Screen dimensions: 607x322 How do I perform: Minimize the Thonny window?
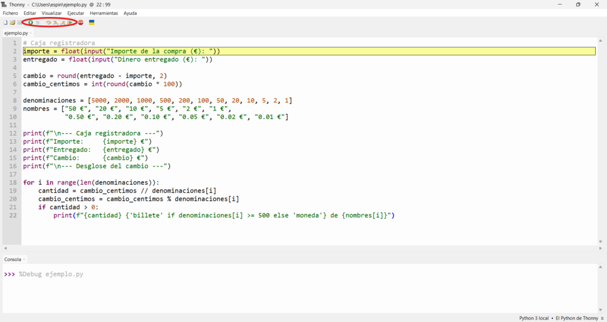[560, 5]
